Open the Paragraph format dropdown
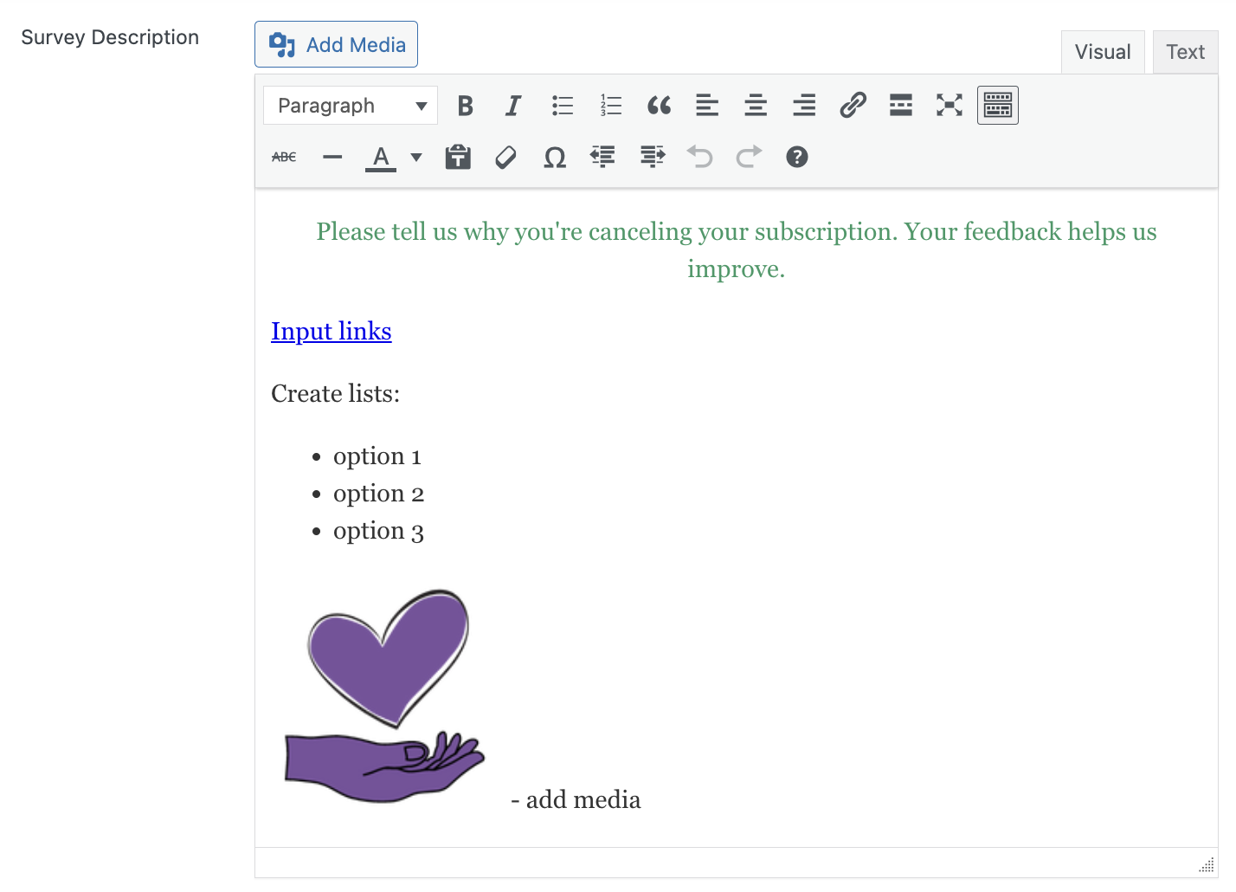Image resolution: width=1236 pixels, height=892 pixels. [x=351, y=106]
